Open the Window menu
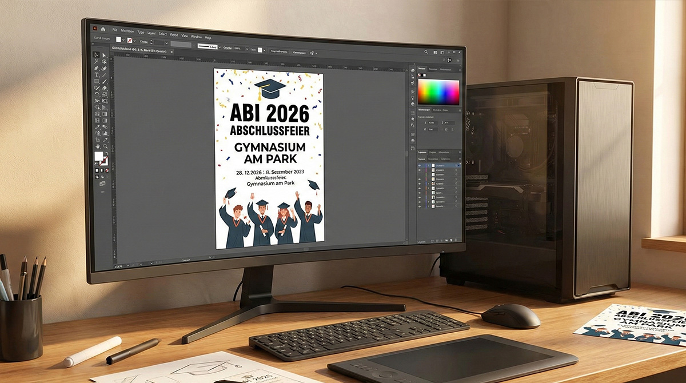This screenshot has height=383, width=686. click(x=196, y=37)
